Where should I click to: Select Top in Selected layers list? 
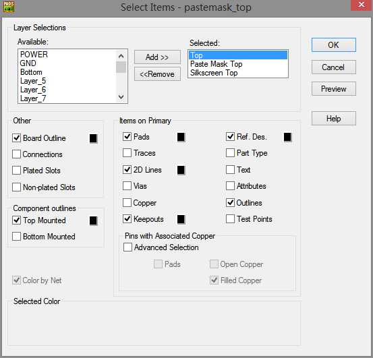tap(238, 55)
